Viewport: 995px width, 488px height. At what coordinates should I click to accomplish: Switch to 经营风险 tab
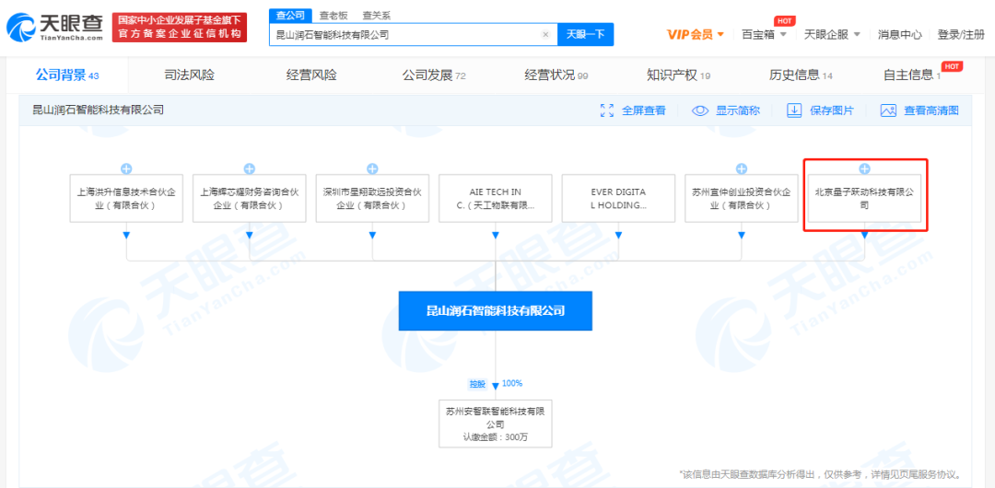coord(311,76)
